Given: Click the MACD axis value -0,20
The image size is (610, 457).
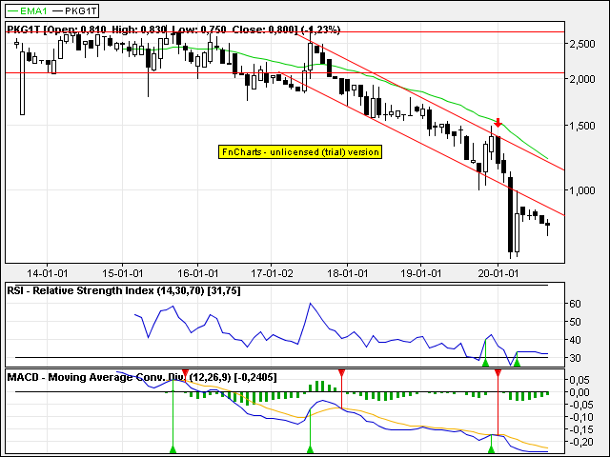Looking at the screenshot, I should click(x=579, y=442).
